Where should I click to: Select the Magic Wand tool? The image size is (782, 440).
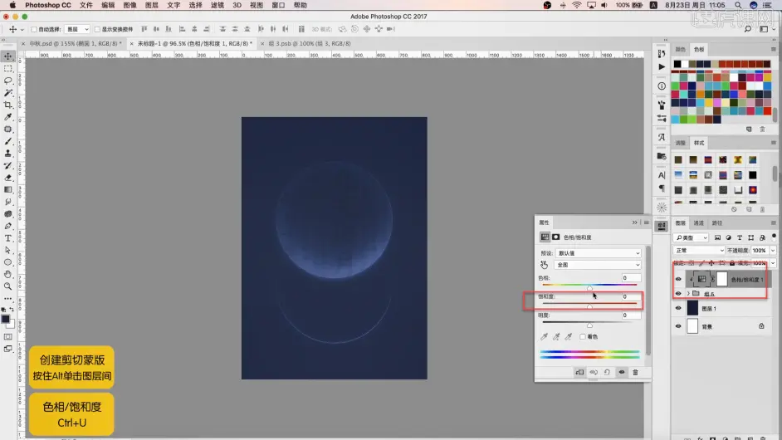tap(8, 93)
